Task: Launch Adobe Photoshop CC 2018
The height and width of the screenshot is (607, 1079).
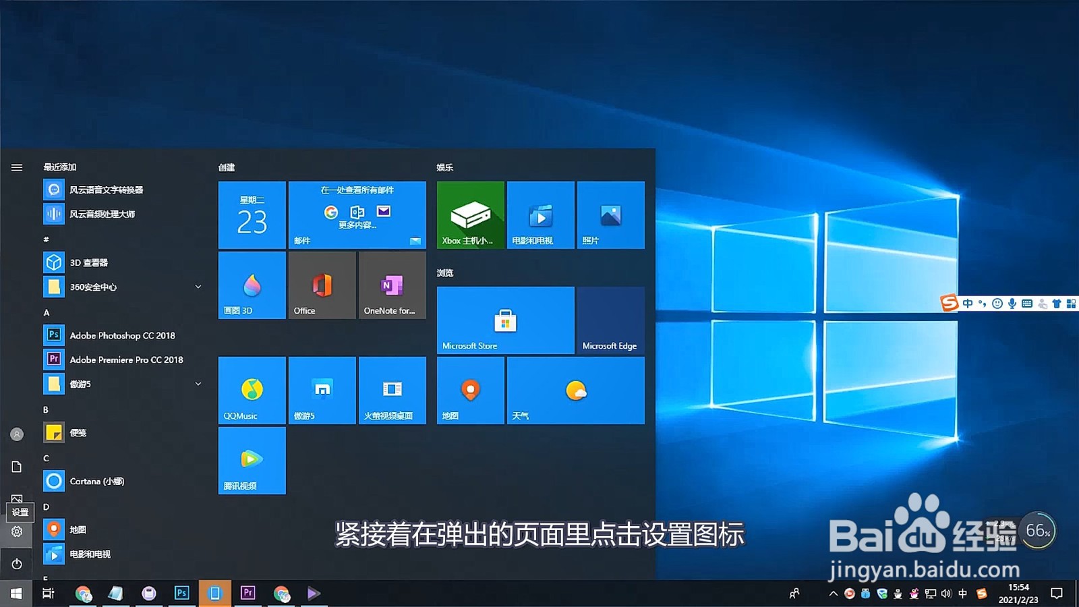Action: [x=123, y=336]
